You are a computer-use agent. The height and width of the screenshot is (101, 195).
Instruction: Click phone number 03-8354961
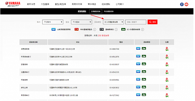pyautogui.click(x=114, y=80)
